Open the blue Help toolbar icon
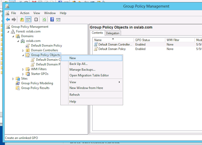202x145 pixels. click(x=52, y=20)
